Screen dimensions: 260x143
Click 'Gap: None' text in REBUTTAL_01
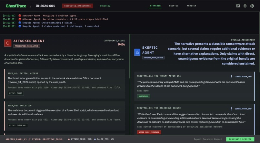[x=143, y=91]
